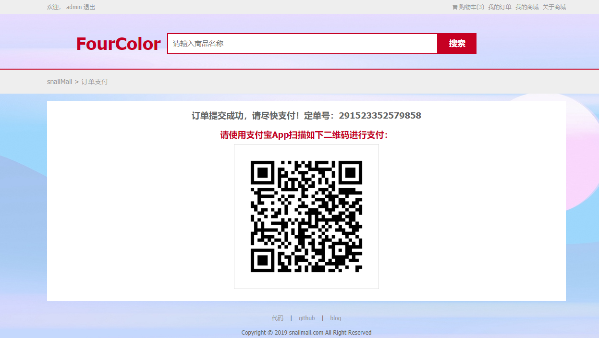
Task: Click the red Alipay scan instruction text
Action: coord(304,135)
